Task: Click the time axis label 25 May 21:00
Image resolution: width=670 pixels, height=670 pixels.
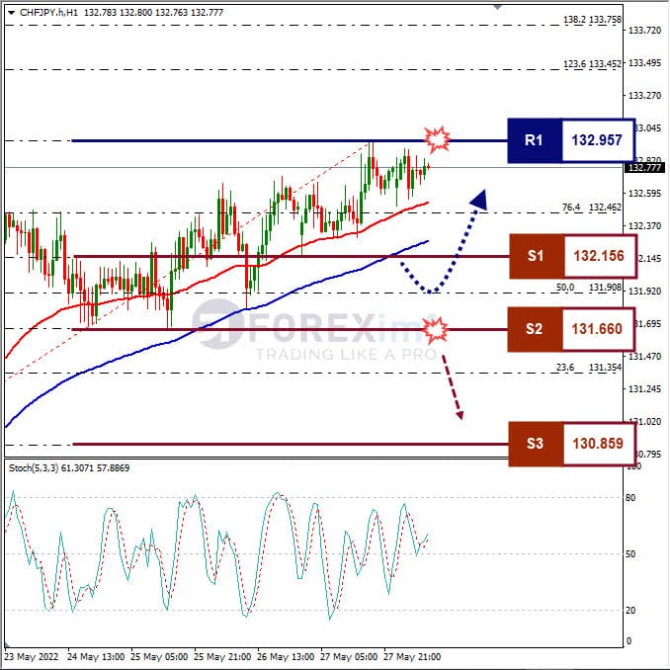Action: [x=222, y=657]
